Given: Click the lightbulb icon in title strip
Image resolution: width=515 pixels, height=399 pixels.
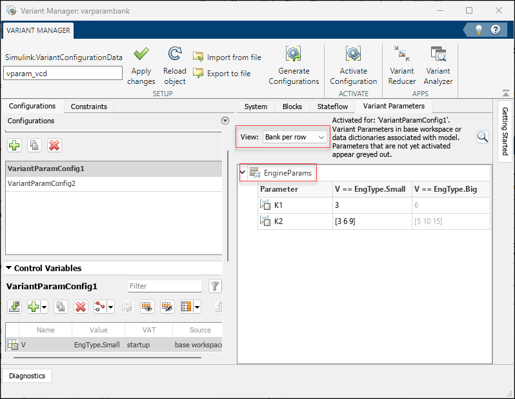Looking at the screenshot, I should coord(479,30).
